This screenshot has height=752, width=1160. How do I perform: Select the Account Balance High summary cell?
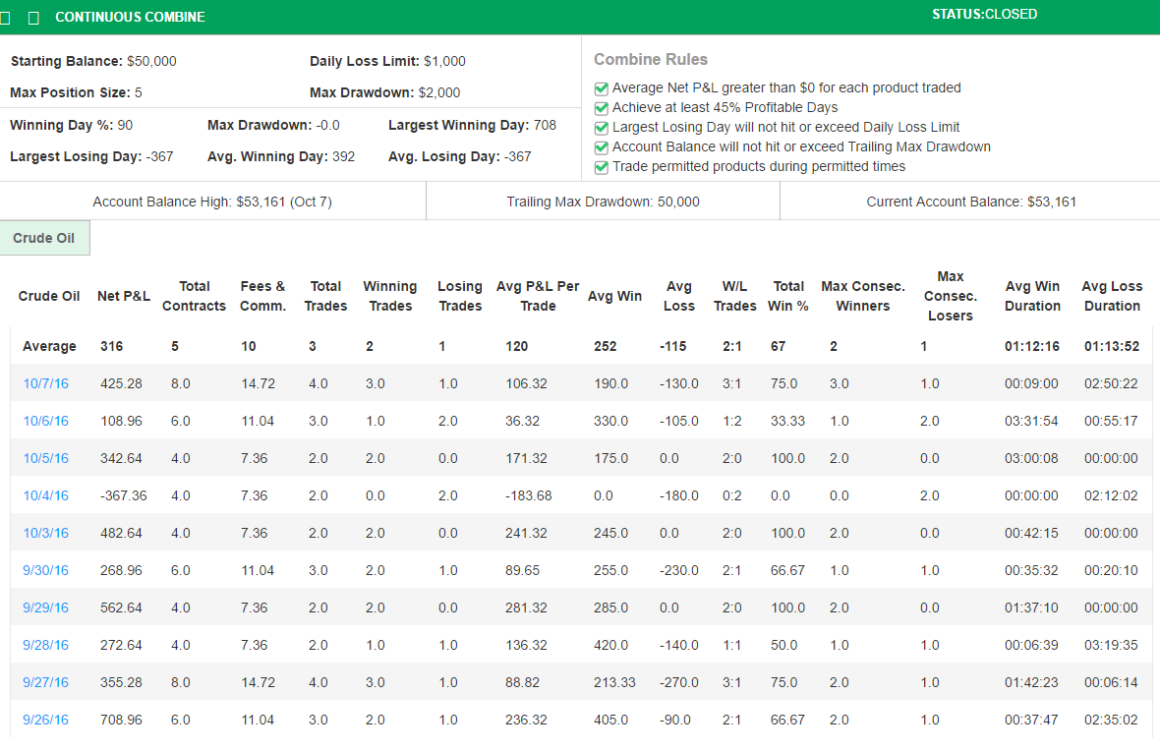[x=211, y=202]
